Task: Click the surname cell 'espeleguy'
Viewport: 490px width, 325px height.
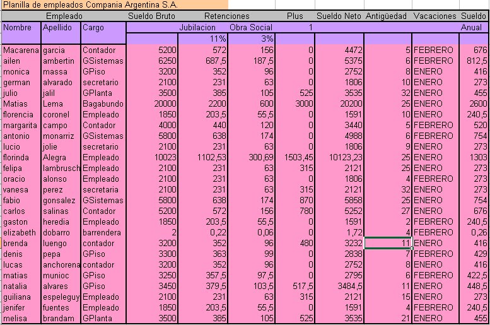Action: (x=61, y=297)
